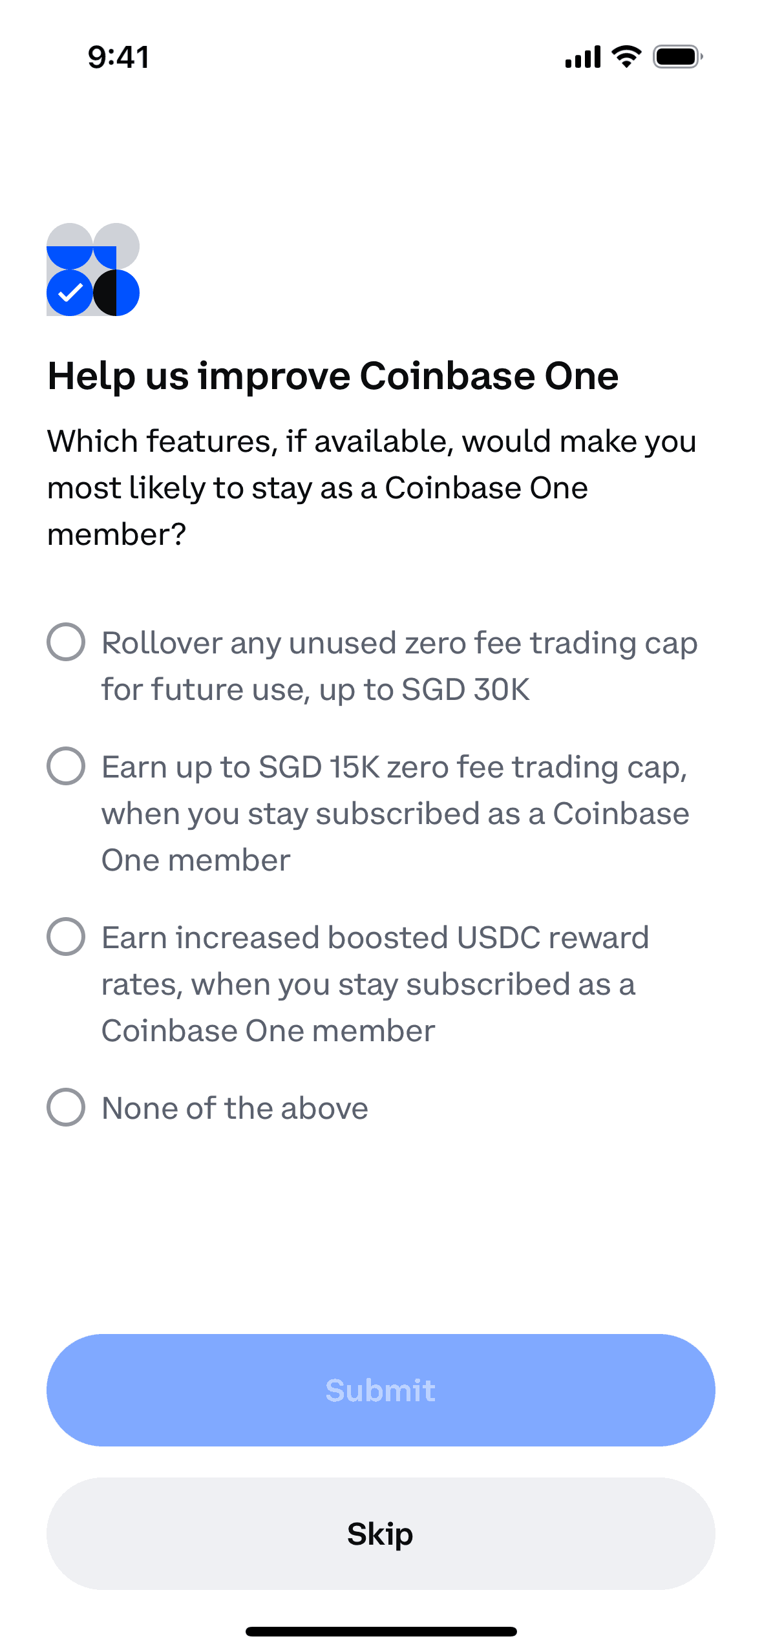This screenshot has width=762, height=1652.
Task: Tap the 9:41 clock in status bar
Action: (x=119, y=57)
